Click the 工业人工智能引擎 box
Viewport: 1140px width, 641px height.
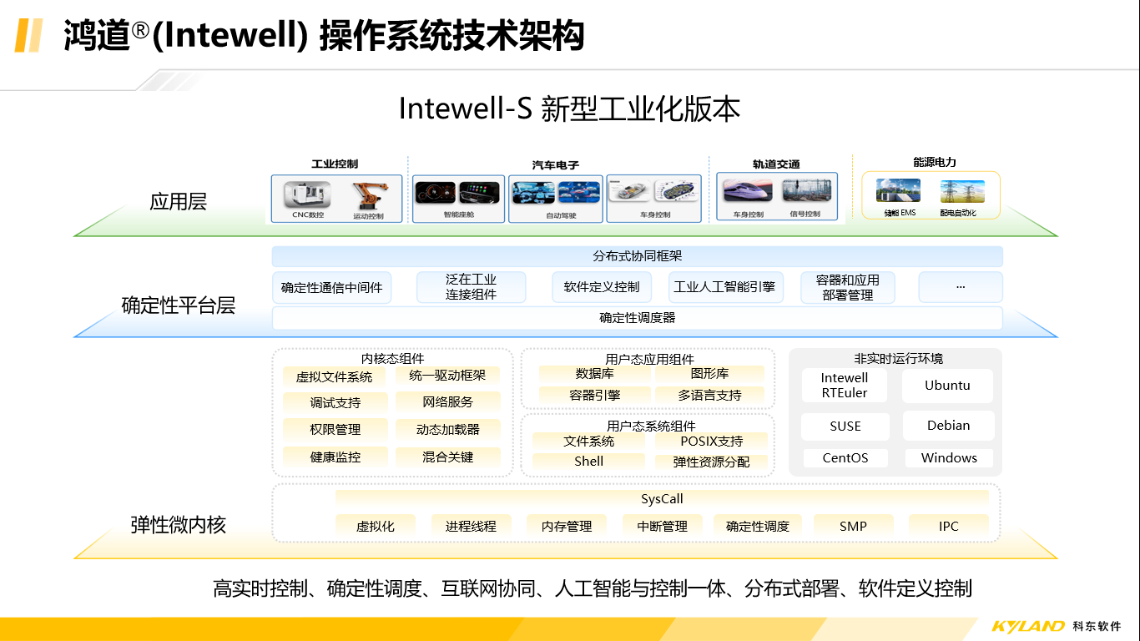click(724, 287)
